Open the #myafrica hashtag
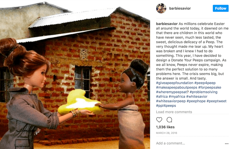This screenshot has width=232, height=149. coord(177,97)
